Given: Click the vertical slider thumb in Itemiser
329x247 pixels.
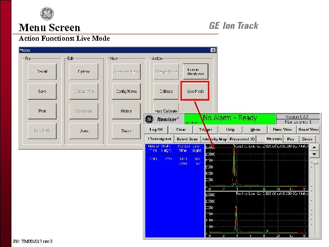Looking at the screenshot, I should pos(315,163).
